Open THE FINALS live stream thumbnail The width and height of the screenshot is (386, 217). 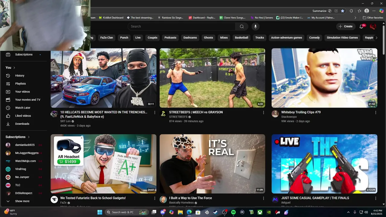tap(324, 164)
